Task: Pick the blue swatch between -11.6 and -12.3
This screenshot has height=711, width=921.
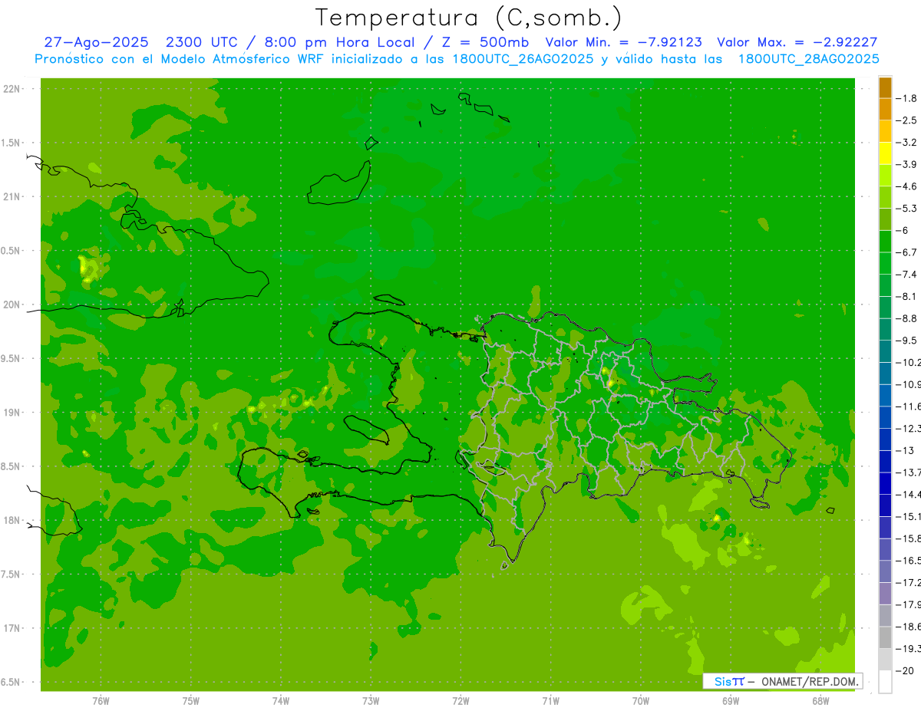Action: tap(885, 417)
